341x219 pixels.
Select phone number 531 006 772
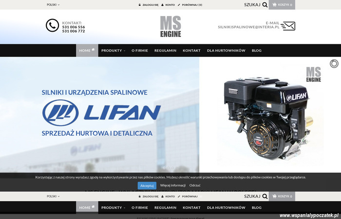point(74,31)
